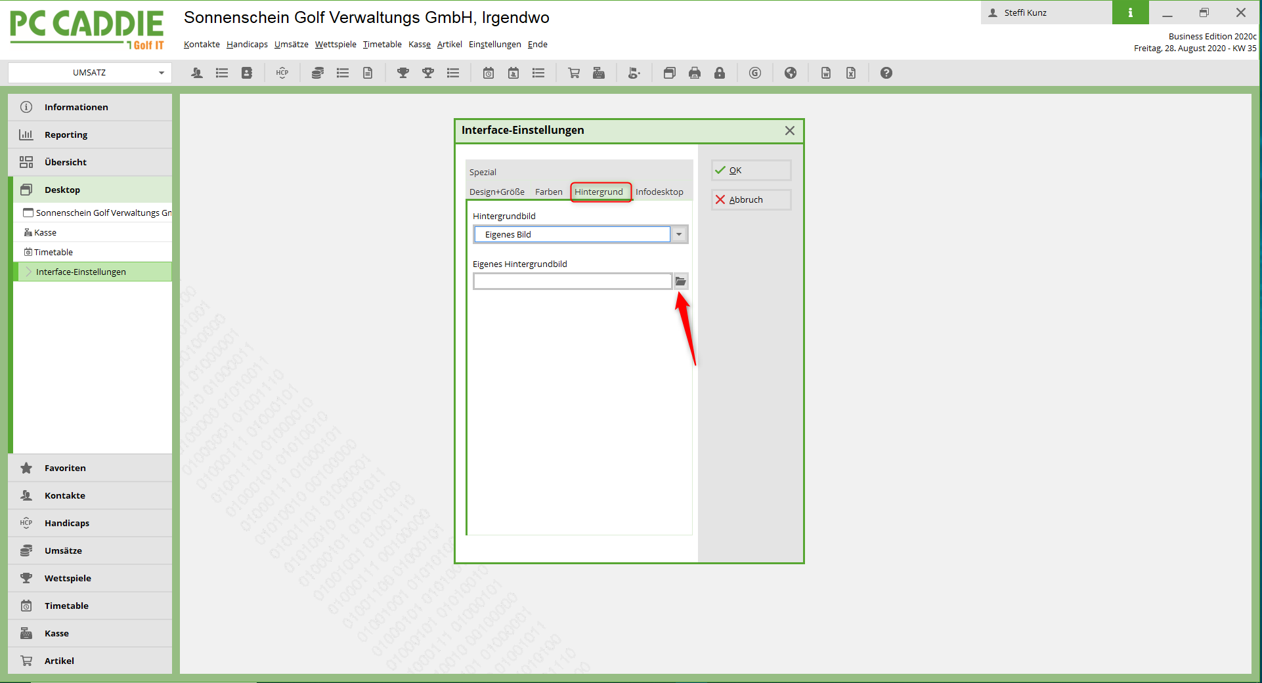Click the padlock toolbar icon
The image size is (1262, 683).
click(x=720, y=73)
